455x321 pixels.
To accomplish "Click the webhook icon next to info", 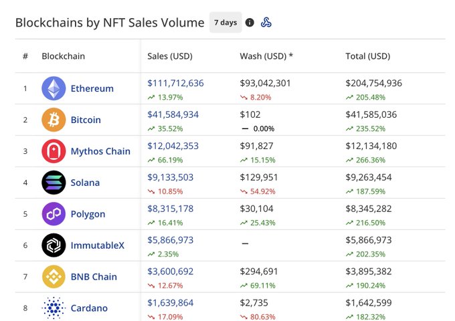I will tap(266, 22).
